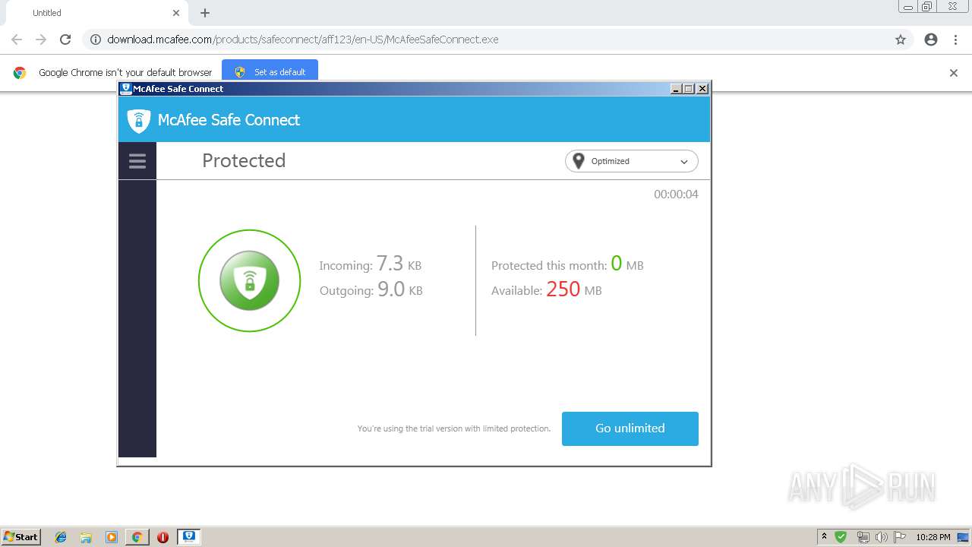This screenshot has width=972, height=547.
Task: Open the network tray icon
Action: [x=863, y=537]
